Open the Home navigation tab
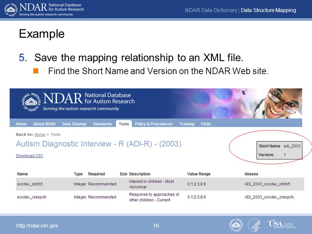The width and height of the screenshot is (312, 234). coord(21,124)
